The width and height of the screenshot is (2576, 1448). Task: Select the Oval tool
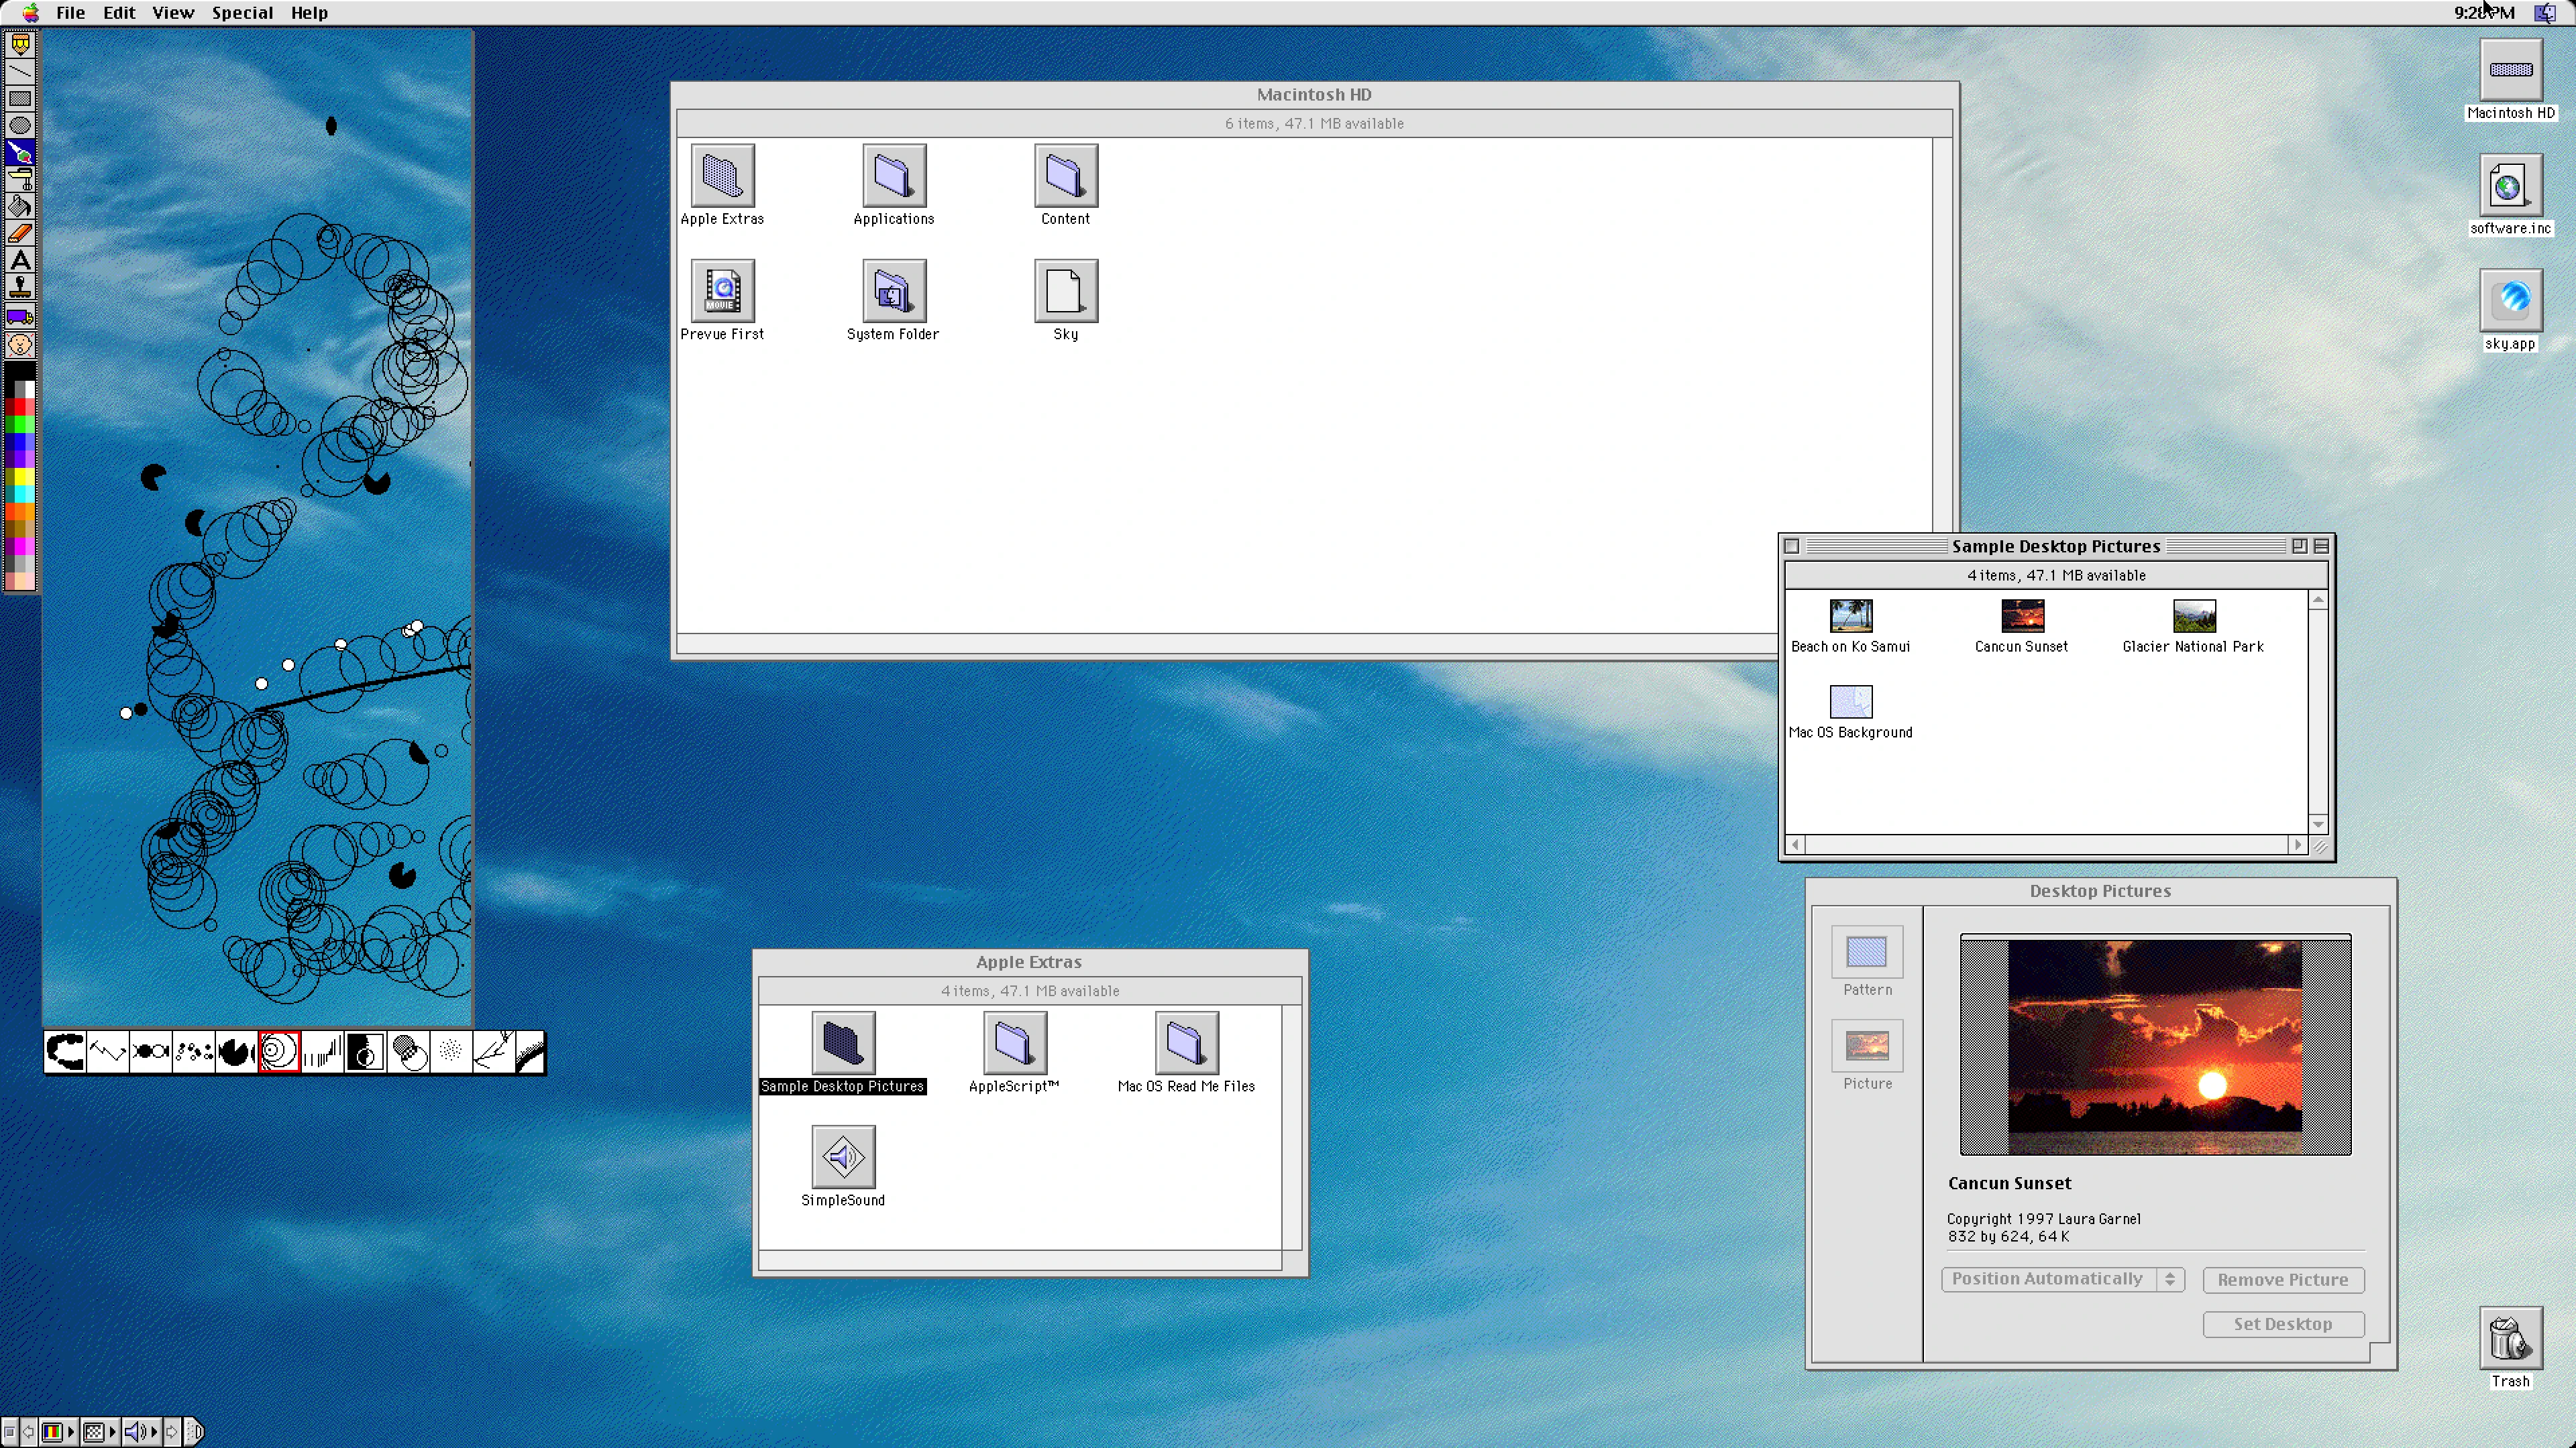tap(20, 126)
